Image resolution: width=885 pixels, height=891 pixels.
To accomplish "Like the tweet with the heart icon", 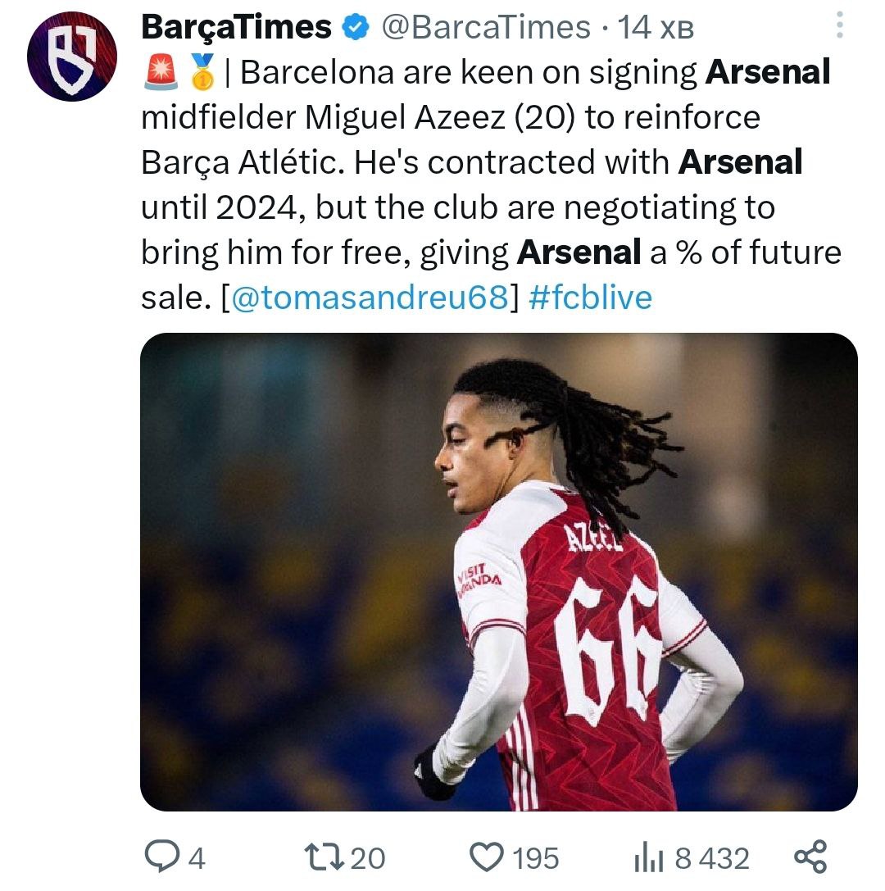I will [488, 857].
